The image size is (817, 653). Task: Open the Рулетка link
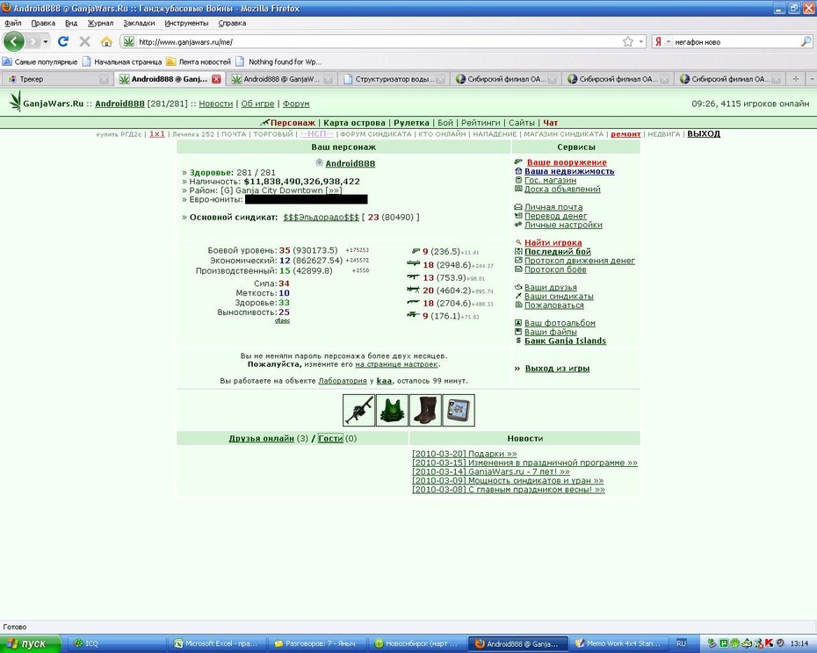click(x=411, y=123)
